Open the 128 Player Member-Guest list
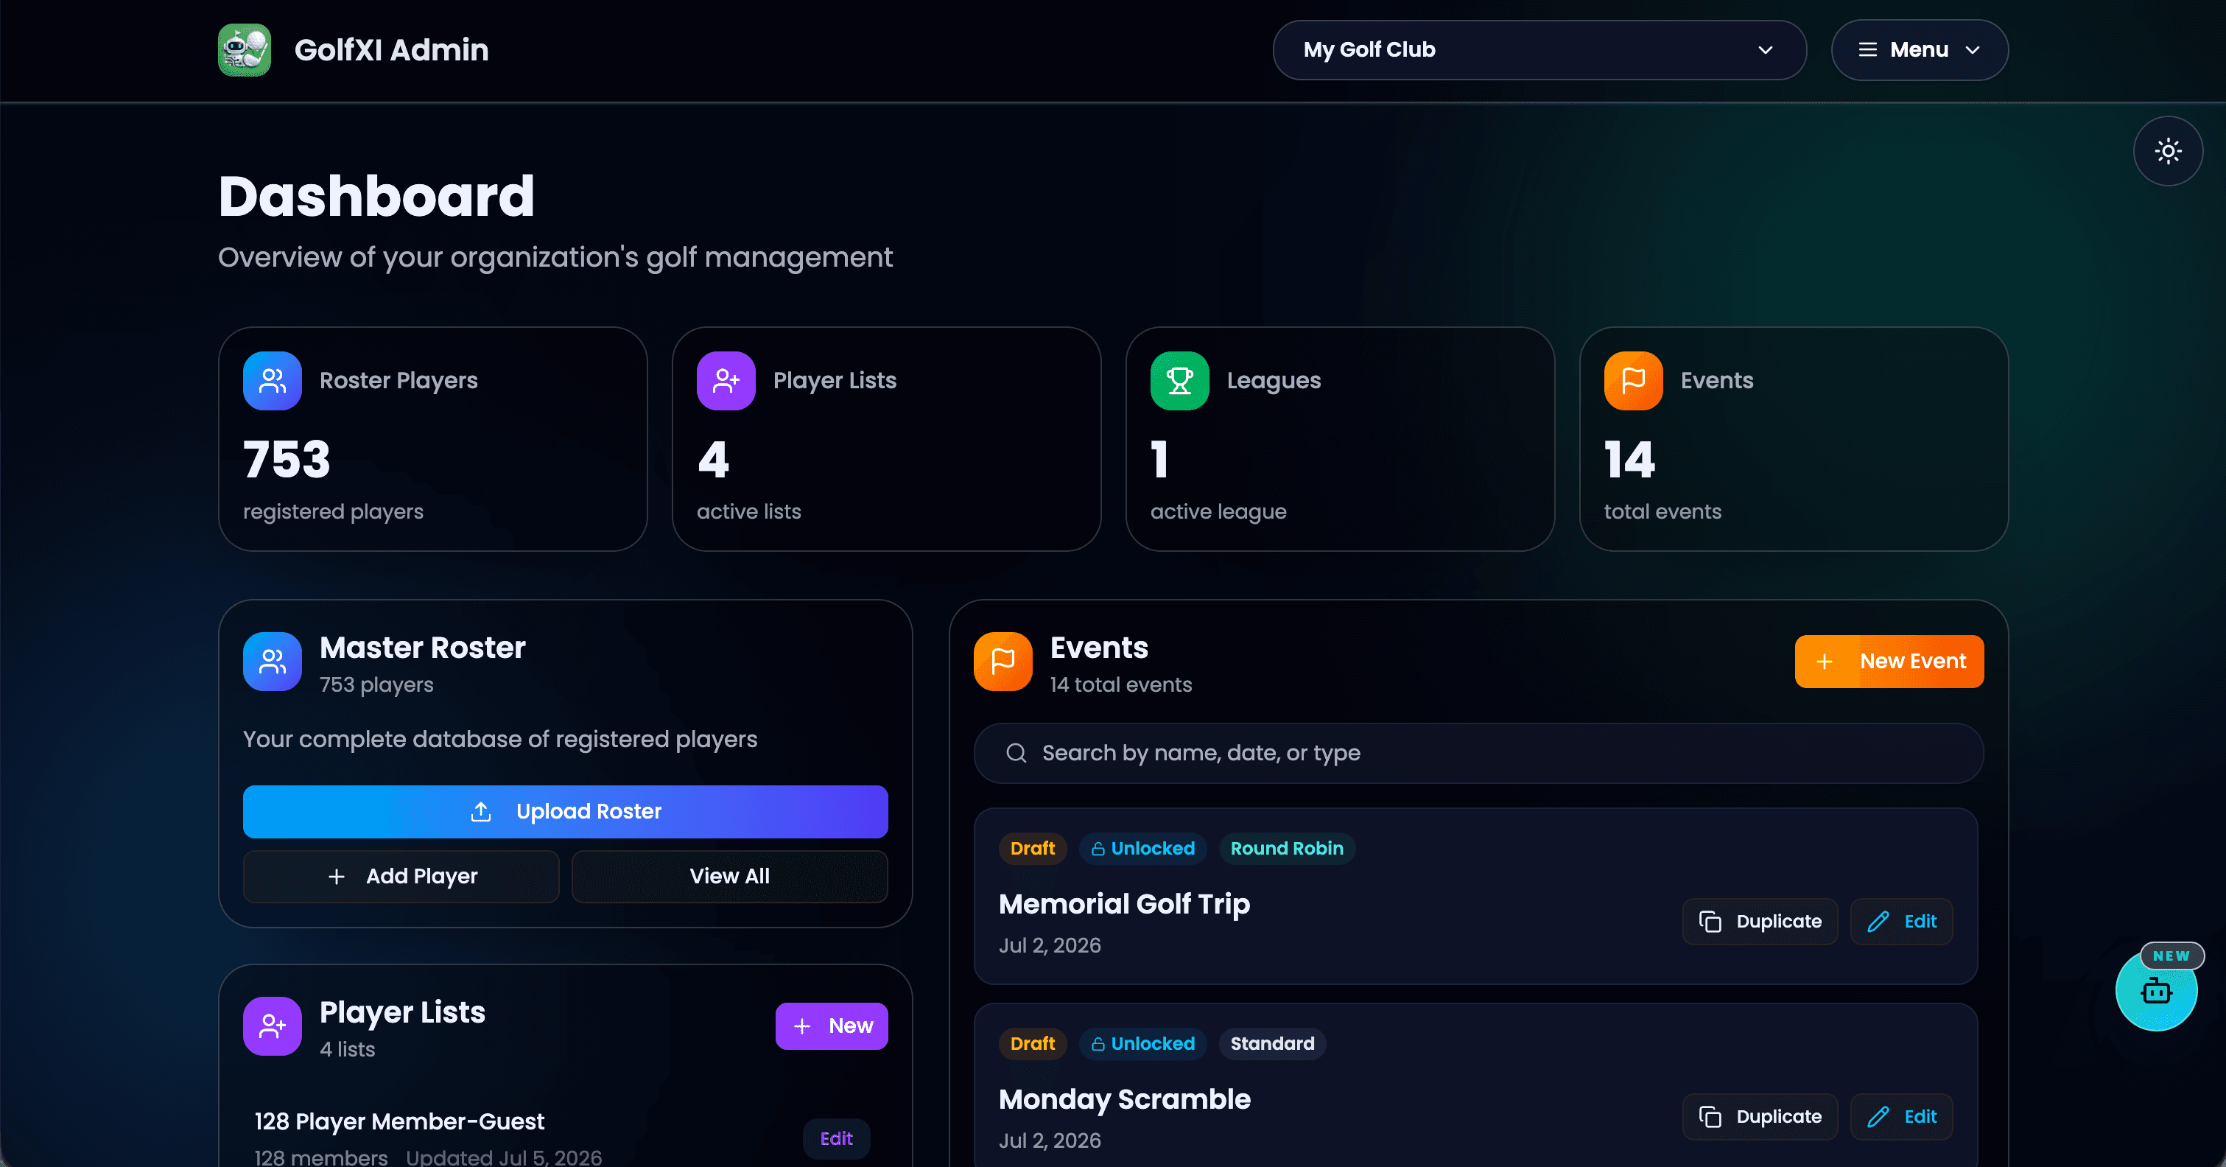 [x=399, y=1122]
